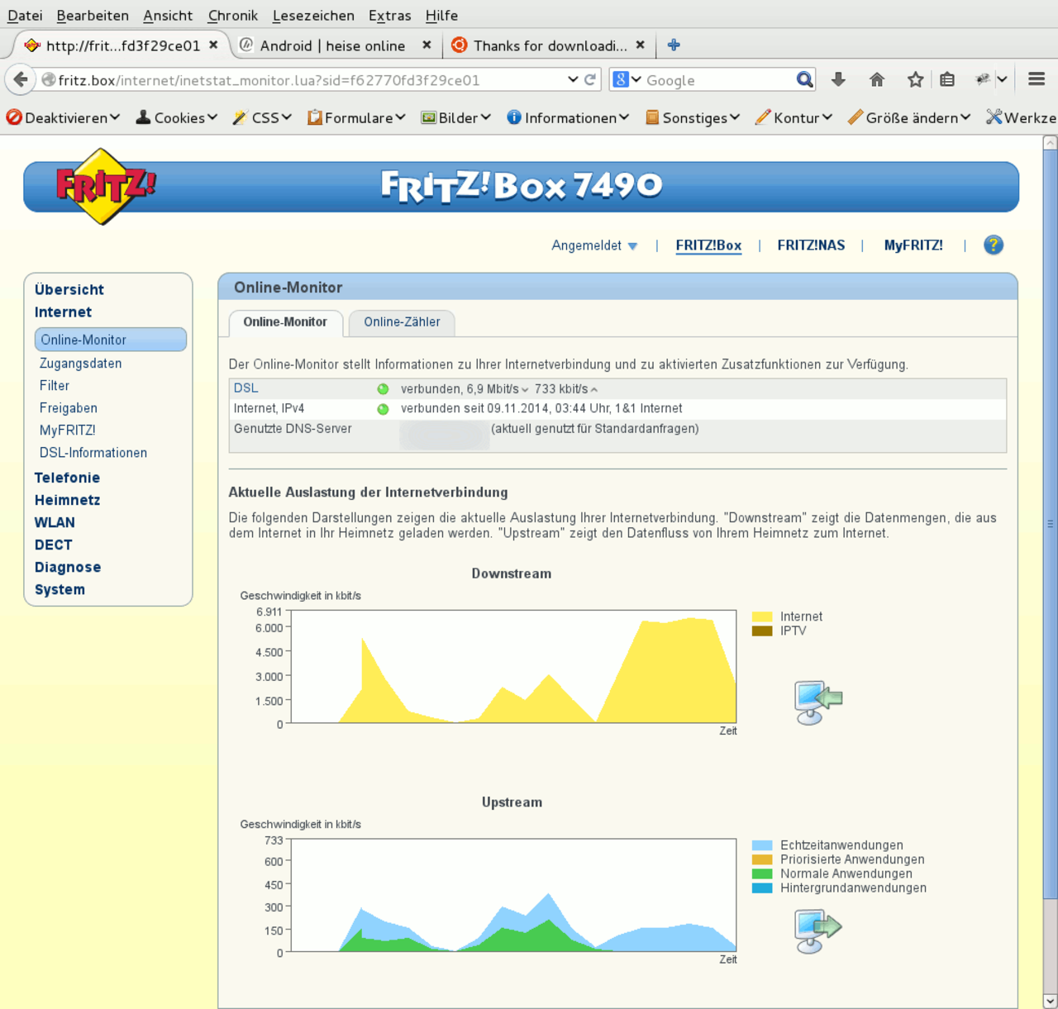The height and width of the screenshot is (1009, 1058).
Task: Open the Ansicht menu
Action: 168,15
